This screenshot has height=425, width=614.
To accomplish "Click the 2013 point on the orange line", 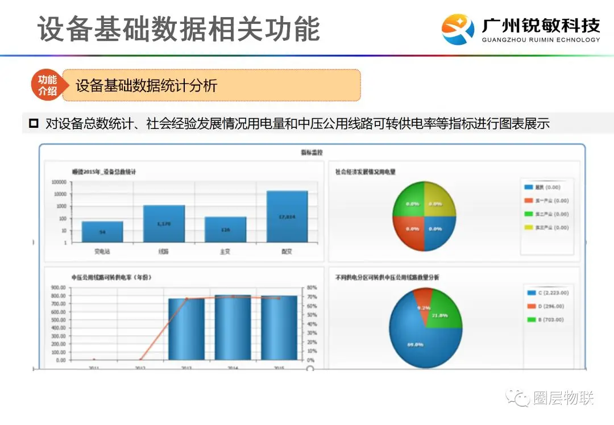I will (x=186, y=299).
